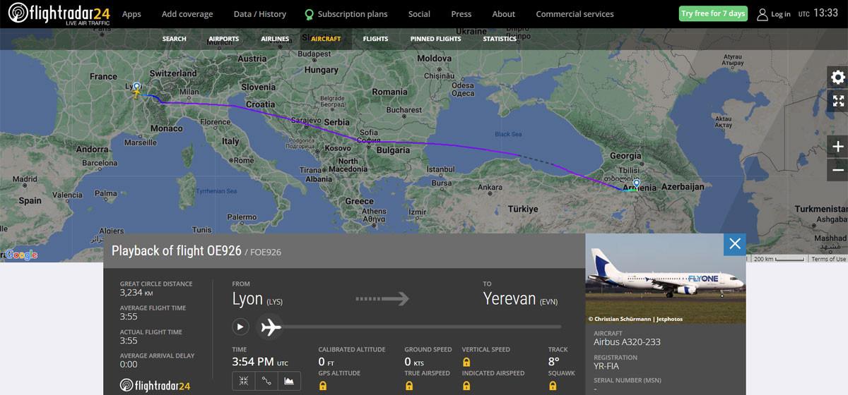848x395 pixels.
Task: Click the FlyOne aircraft photo
Action: (x=666, y=279)
